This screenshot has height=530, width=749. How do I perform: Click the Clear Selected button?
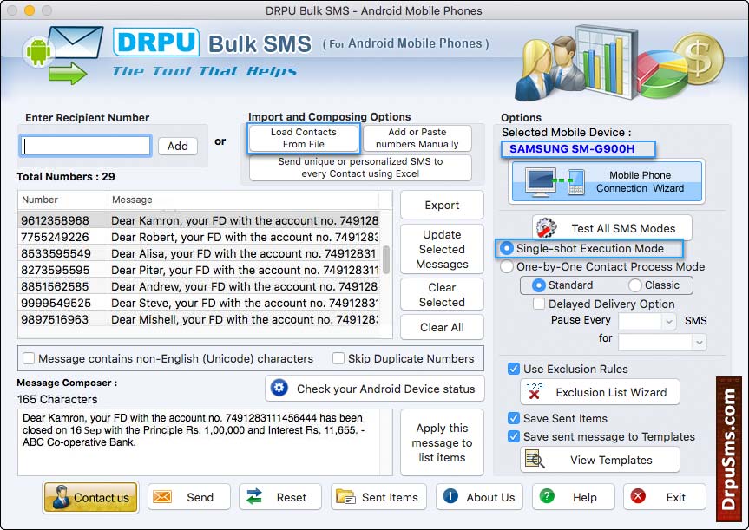[442, 295]
